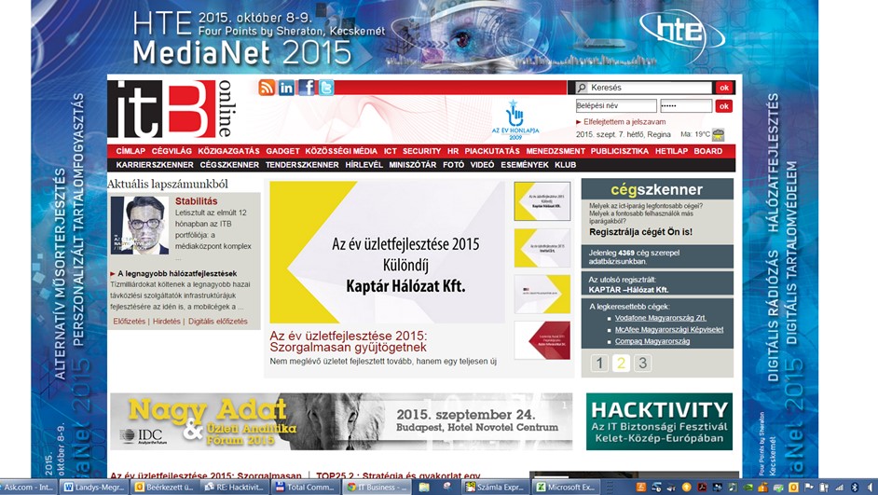
Task: Open the RSS feed icon
Action: pyautogui.click(x=267, y=88)
